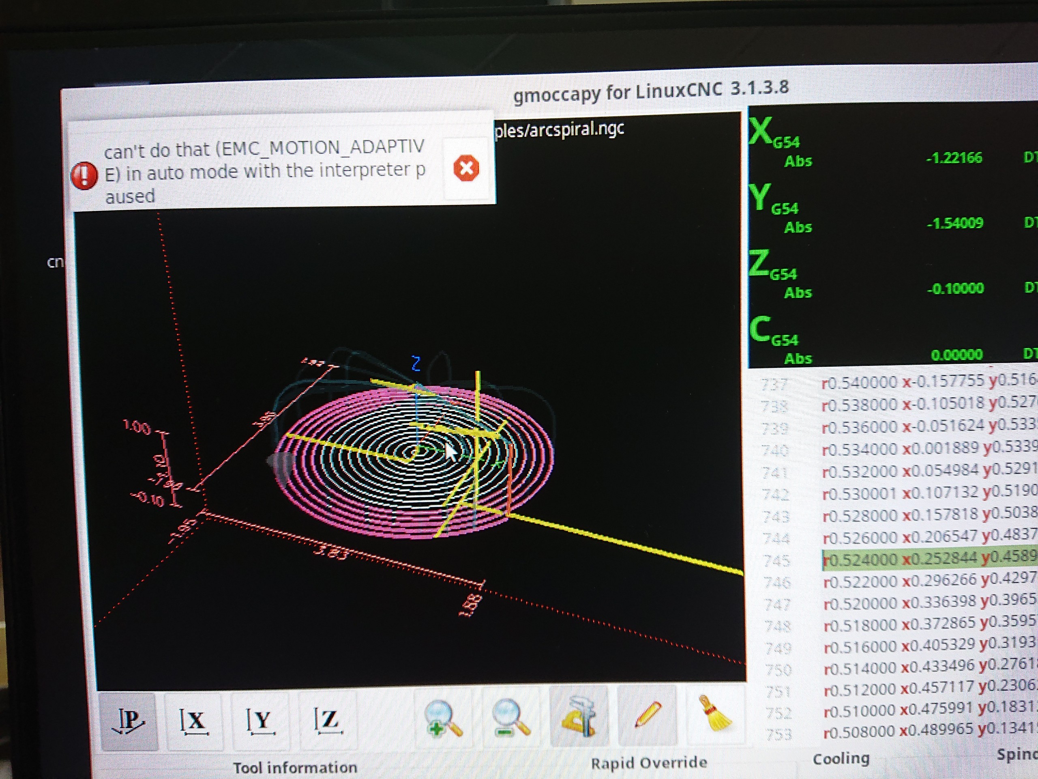The image size is (1038, 779).
Task: Click the Z value -0.10000
Action: pyautogui.click(x=955, y=288)
